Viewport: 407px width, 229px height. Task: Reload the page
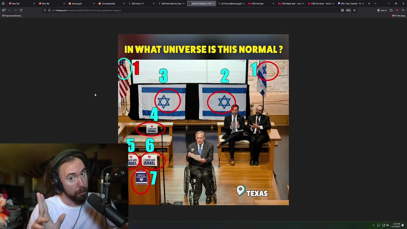21,10
